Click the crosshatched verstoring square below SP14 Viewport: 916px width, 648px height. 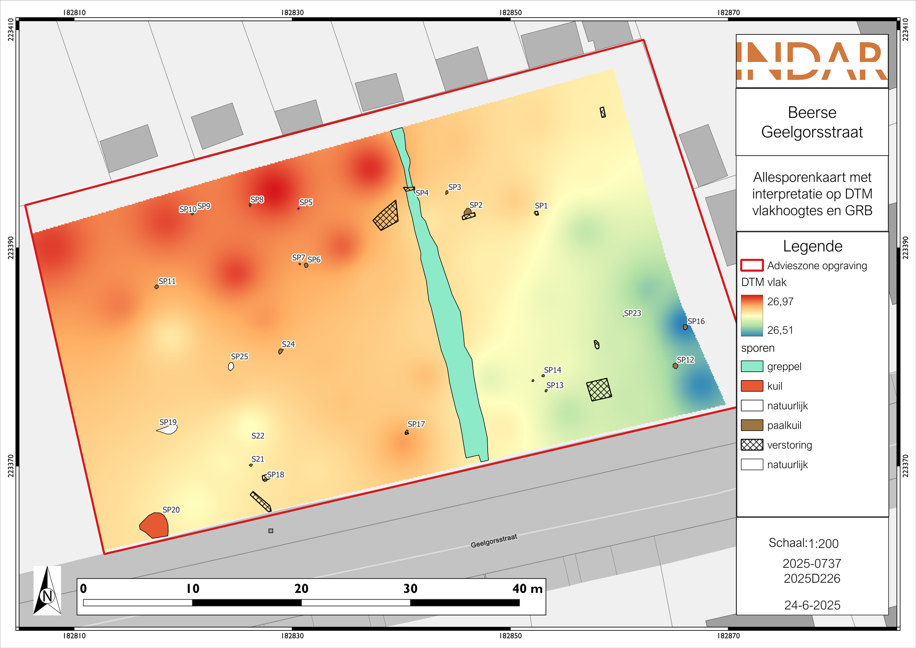[x=599, y=390]
